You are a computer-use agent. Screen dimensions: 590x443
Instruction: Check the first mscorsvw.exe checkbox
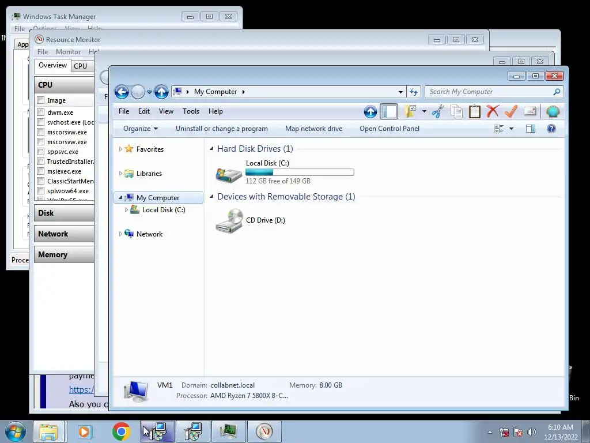(x=41, y=132)
